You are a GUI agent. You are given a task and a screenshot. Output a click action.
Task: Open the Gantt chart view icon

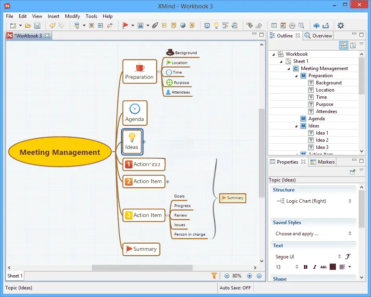click(225, 25)
